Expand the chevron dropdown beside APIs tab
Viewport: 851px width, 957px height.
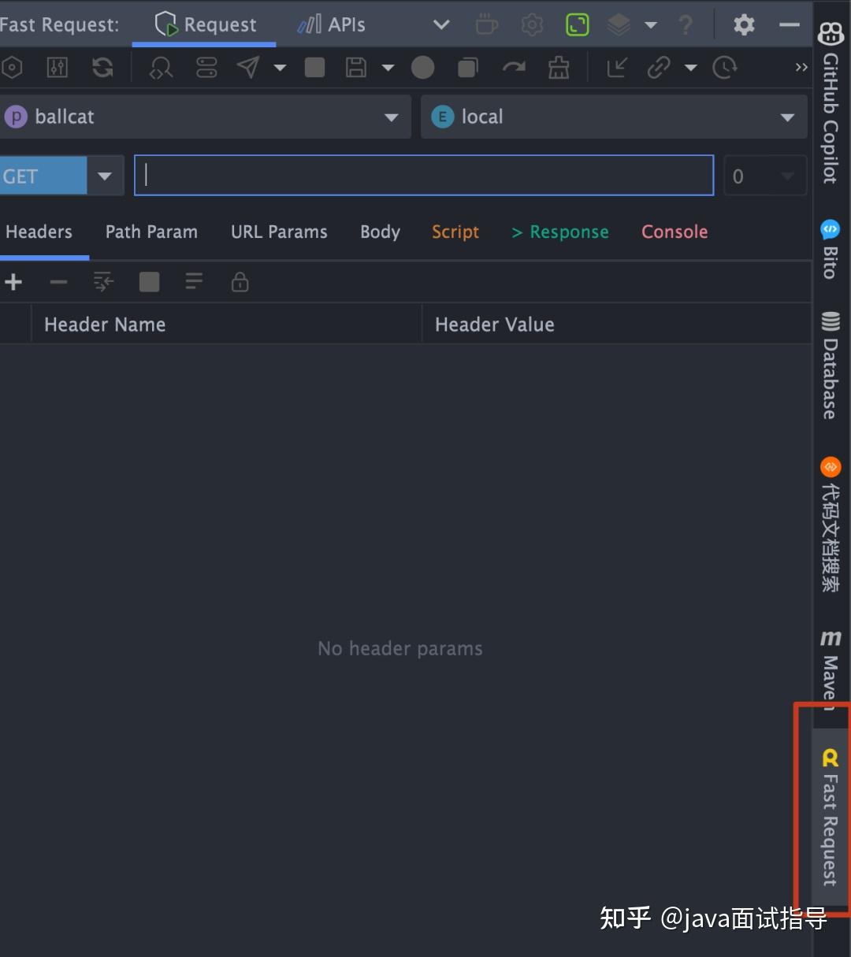(x=441, y=25)
